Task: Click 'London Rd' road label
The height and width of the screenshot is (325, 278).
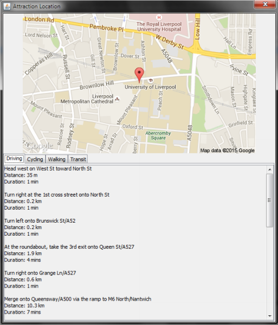Action: pos(39,19)
